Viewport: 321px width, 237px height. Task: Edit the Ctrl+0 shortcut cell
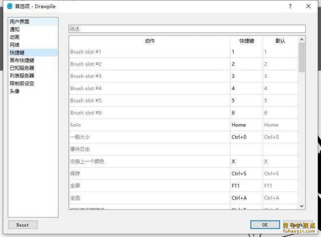[x=246, y=137]
